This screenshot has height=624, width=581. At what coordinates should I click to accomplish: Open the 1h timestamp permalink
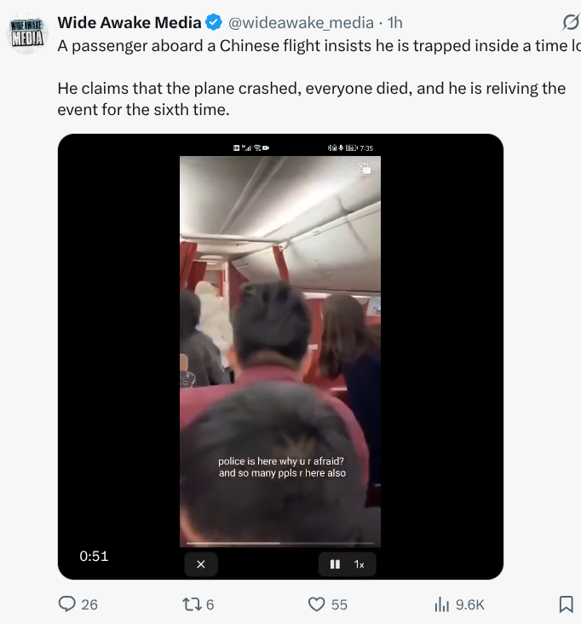395,23
